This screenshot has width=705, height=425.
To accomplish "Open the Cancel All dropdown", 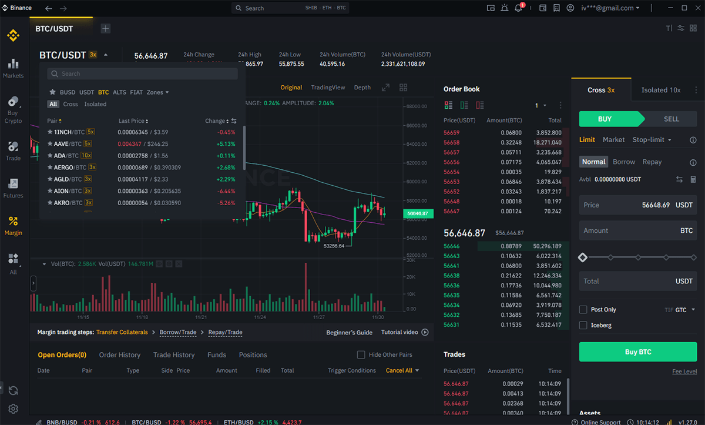I will point(402,370).
